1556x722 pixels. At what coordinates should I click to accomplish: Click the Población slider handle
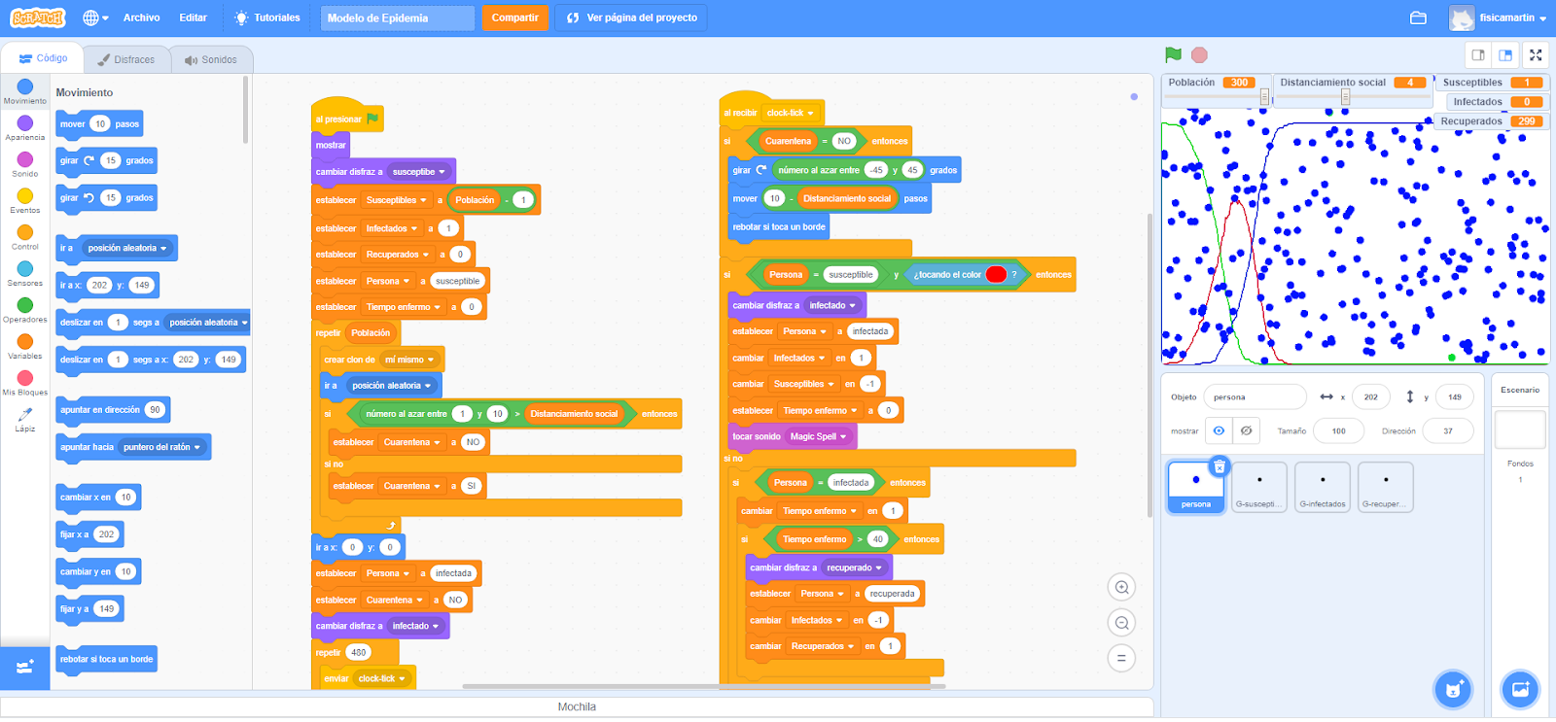(1264, 96)
